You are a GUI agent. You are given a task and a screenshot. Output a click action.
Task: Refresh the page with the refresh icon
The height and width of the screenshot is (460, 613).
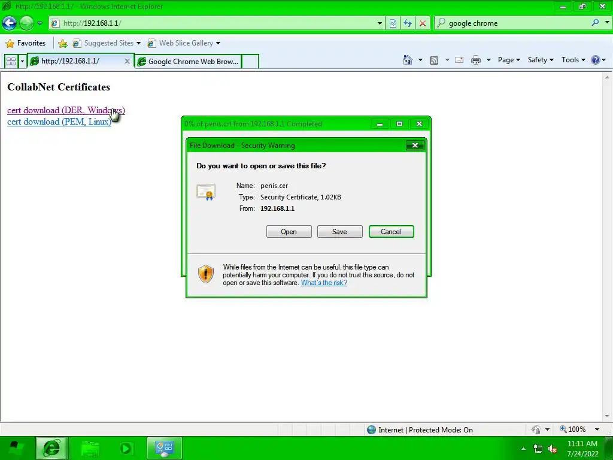407,23
